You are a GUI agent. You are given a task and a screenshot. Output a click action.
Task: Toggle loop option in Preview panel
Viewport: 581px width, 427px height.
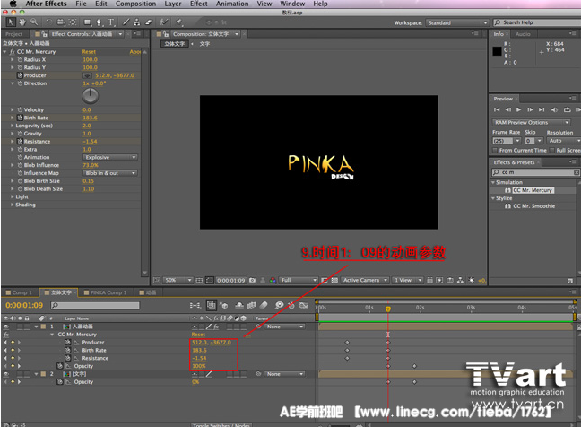[567, 109]
